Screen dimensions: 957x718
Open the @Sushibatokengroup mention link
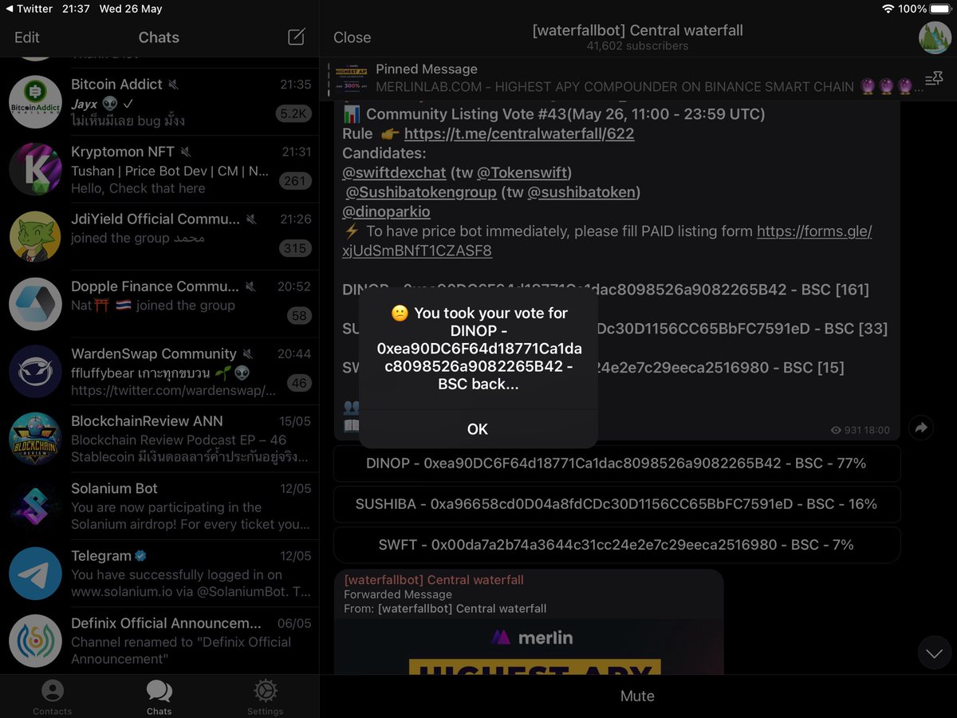tap(422, 192)
